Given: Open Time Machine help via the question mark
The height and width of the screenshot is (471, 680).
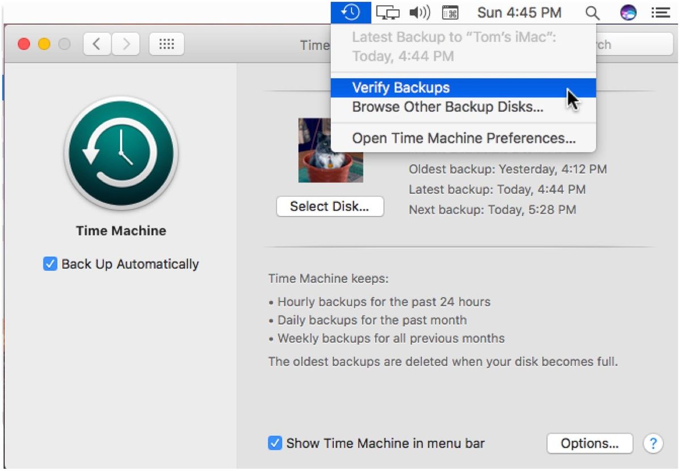Looking at the screenshot, I should [653, 444].
